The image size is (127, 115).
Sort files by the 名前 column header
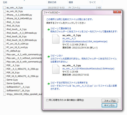click(x=5, y=2)
